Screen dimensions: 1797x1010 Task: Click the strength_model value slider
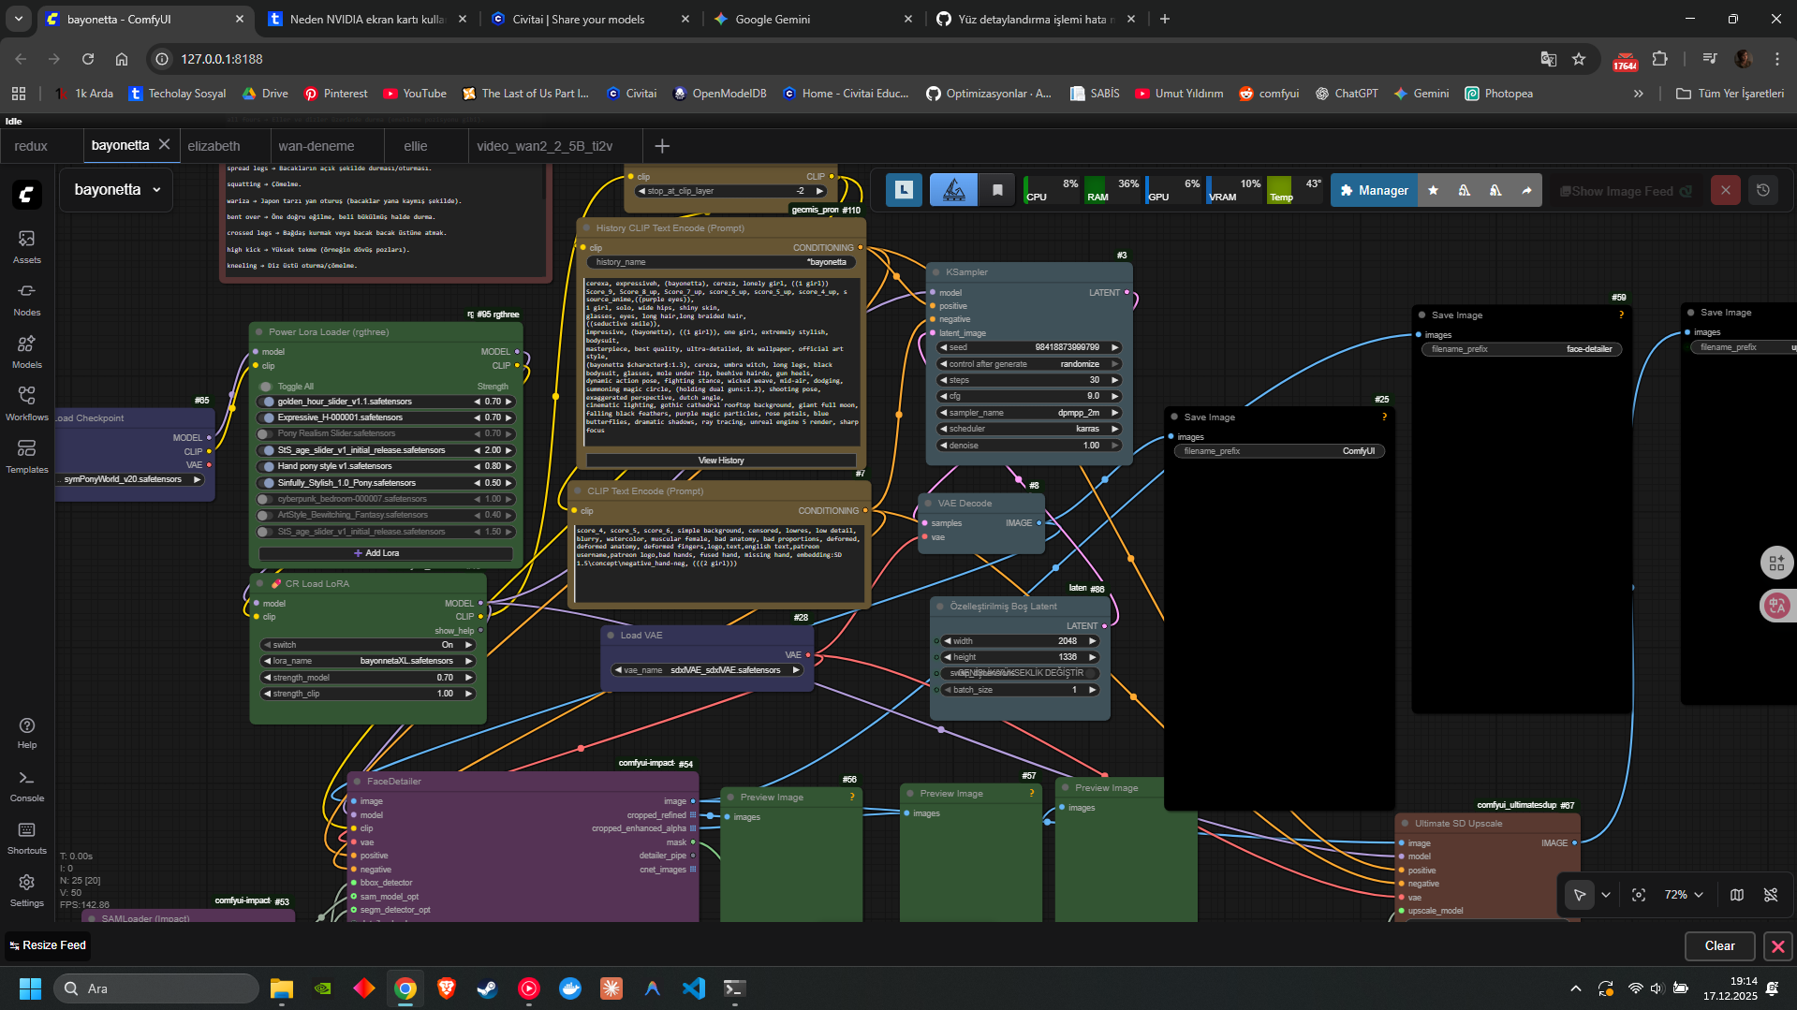(x=368, y=678)
